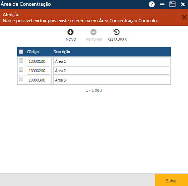Viewport: 188px width, 186px height.
Task: Maximize the Área de Concentração window
Action: pos(172,4)
